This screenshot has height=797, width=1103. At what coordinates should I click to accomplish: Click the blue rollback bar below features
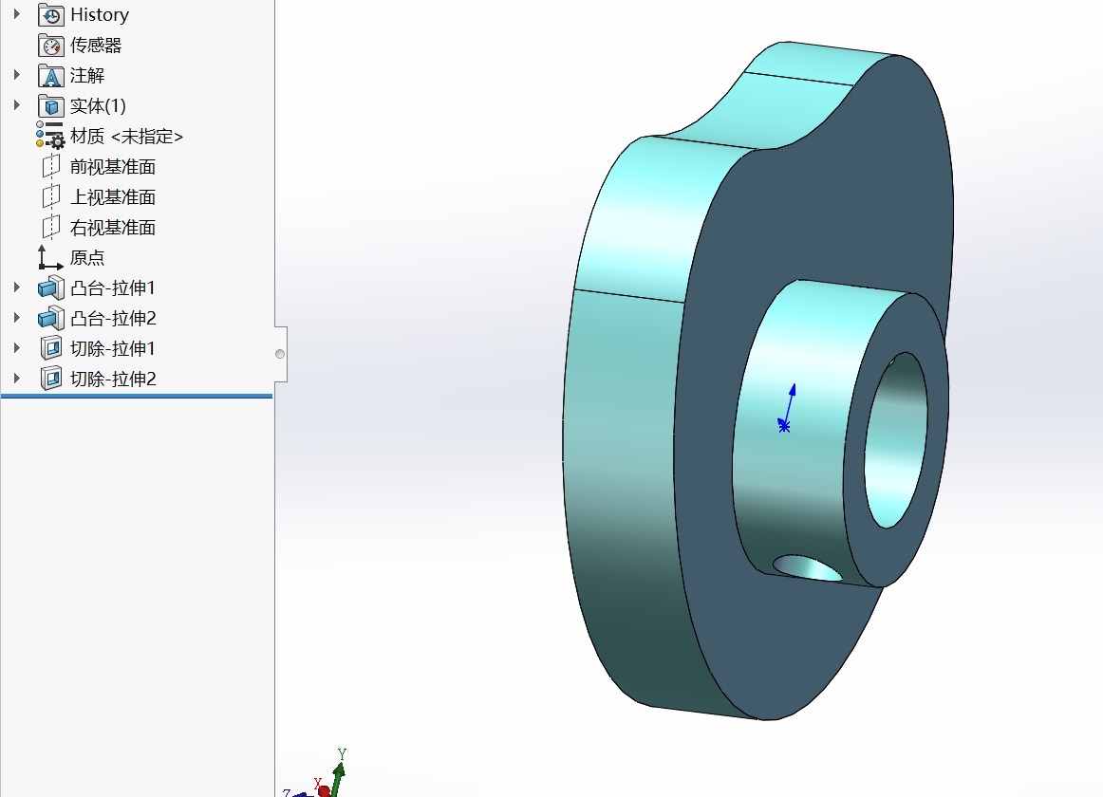(x=137, y=396)
